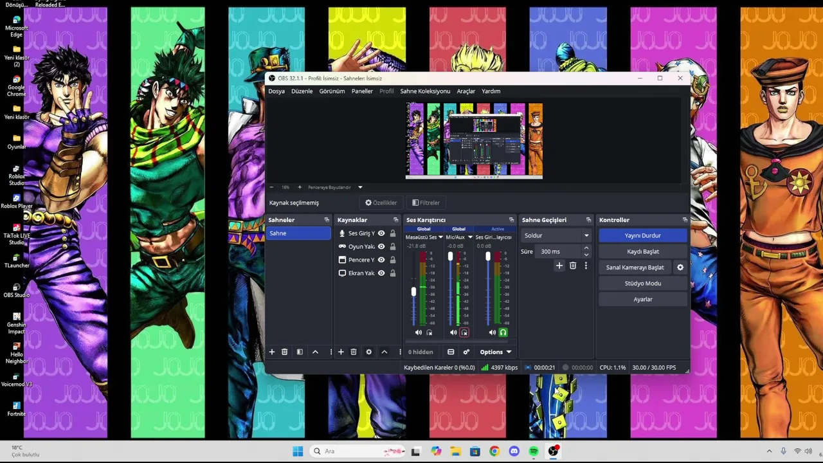Open Spotify from the taskbar

534,451
